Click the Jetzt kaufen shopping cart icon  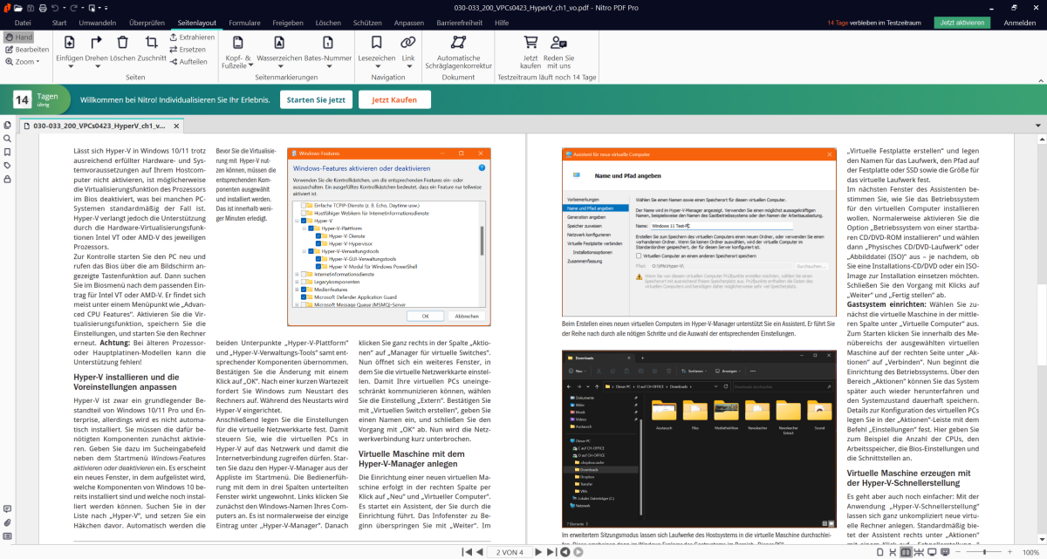click(530, 42)
